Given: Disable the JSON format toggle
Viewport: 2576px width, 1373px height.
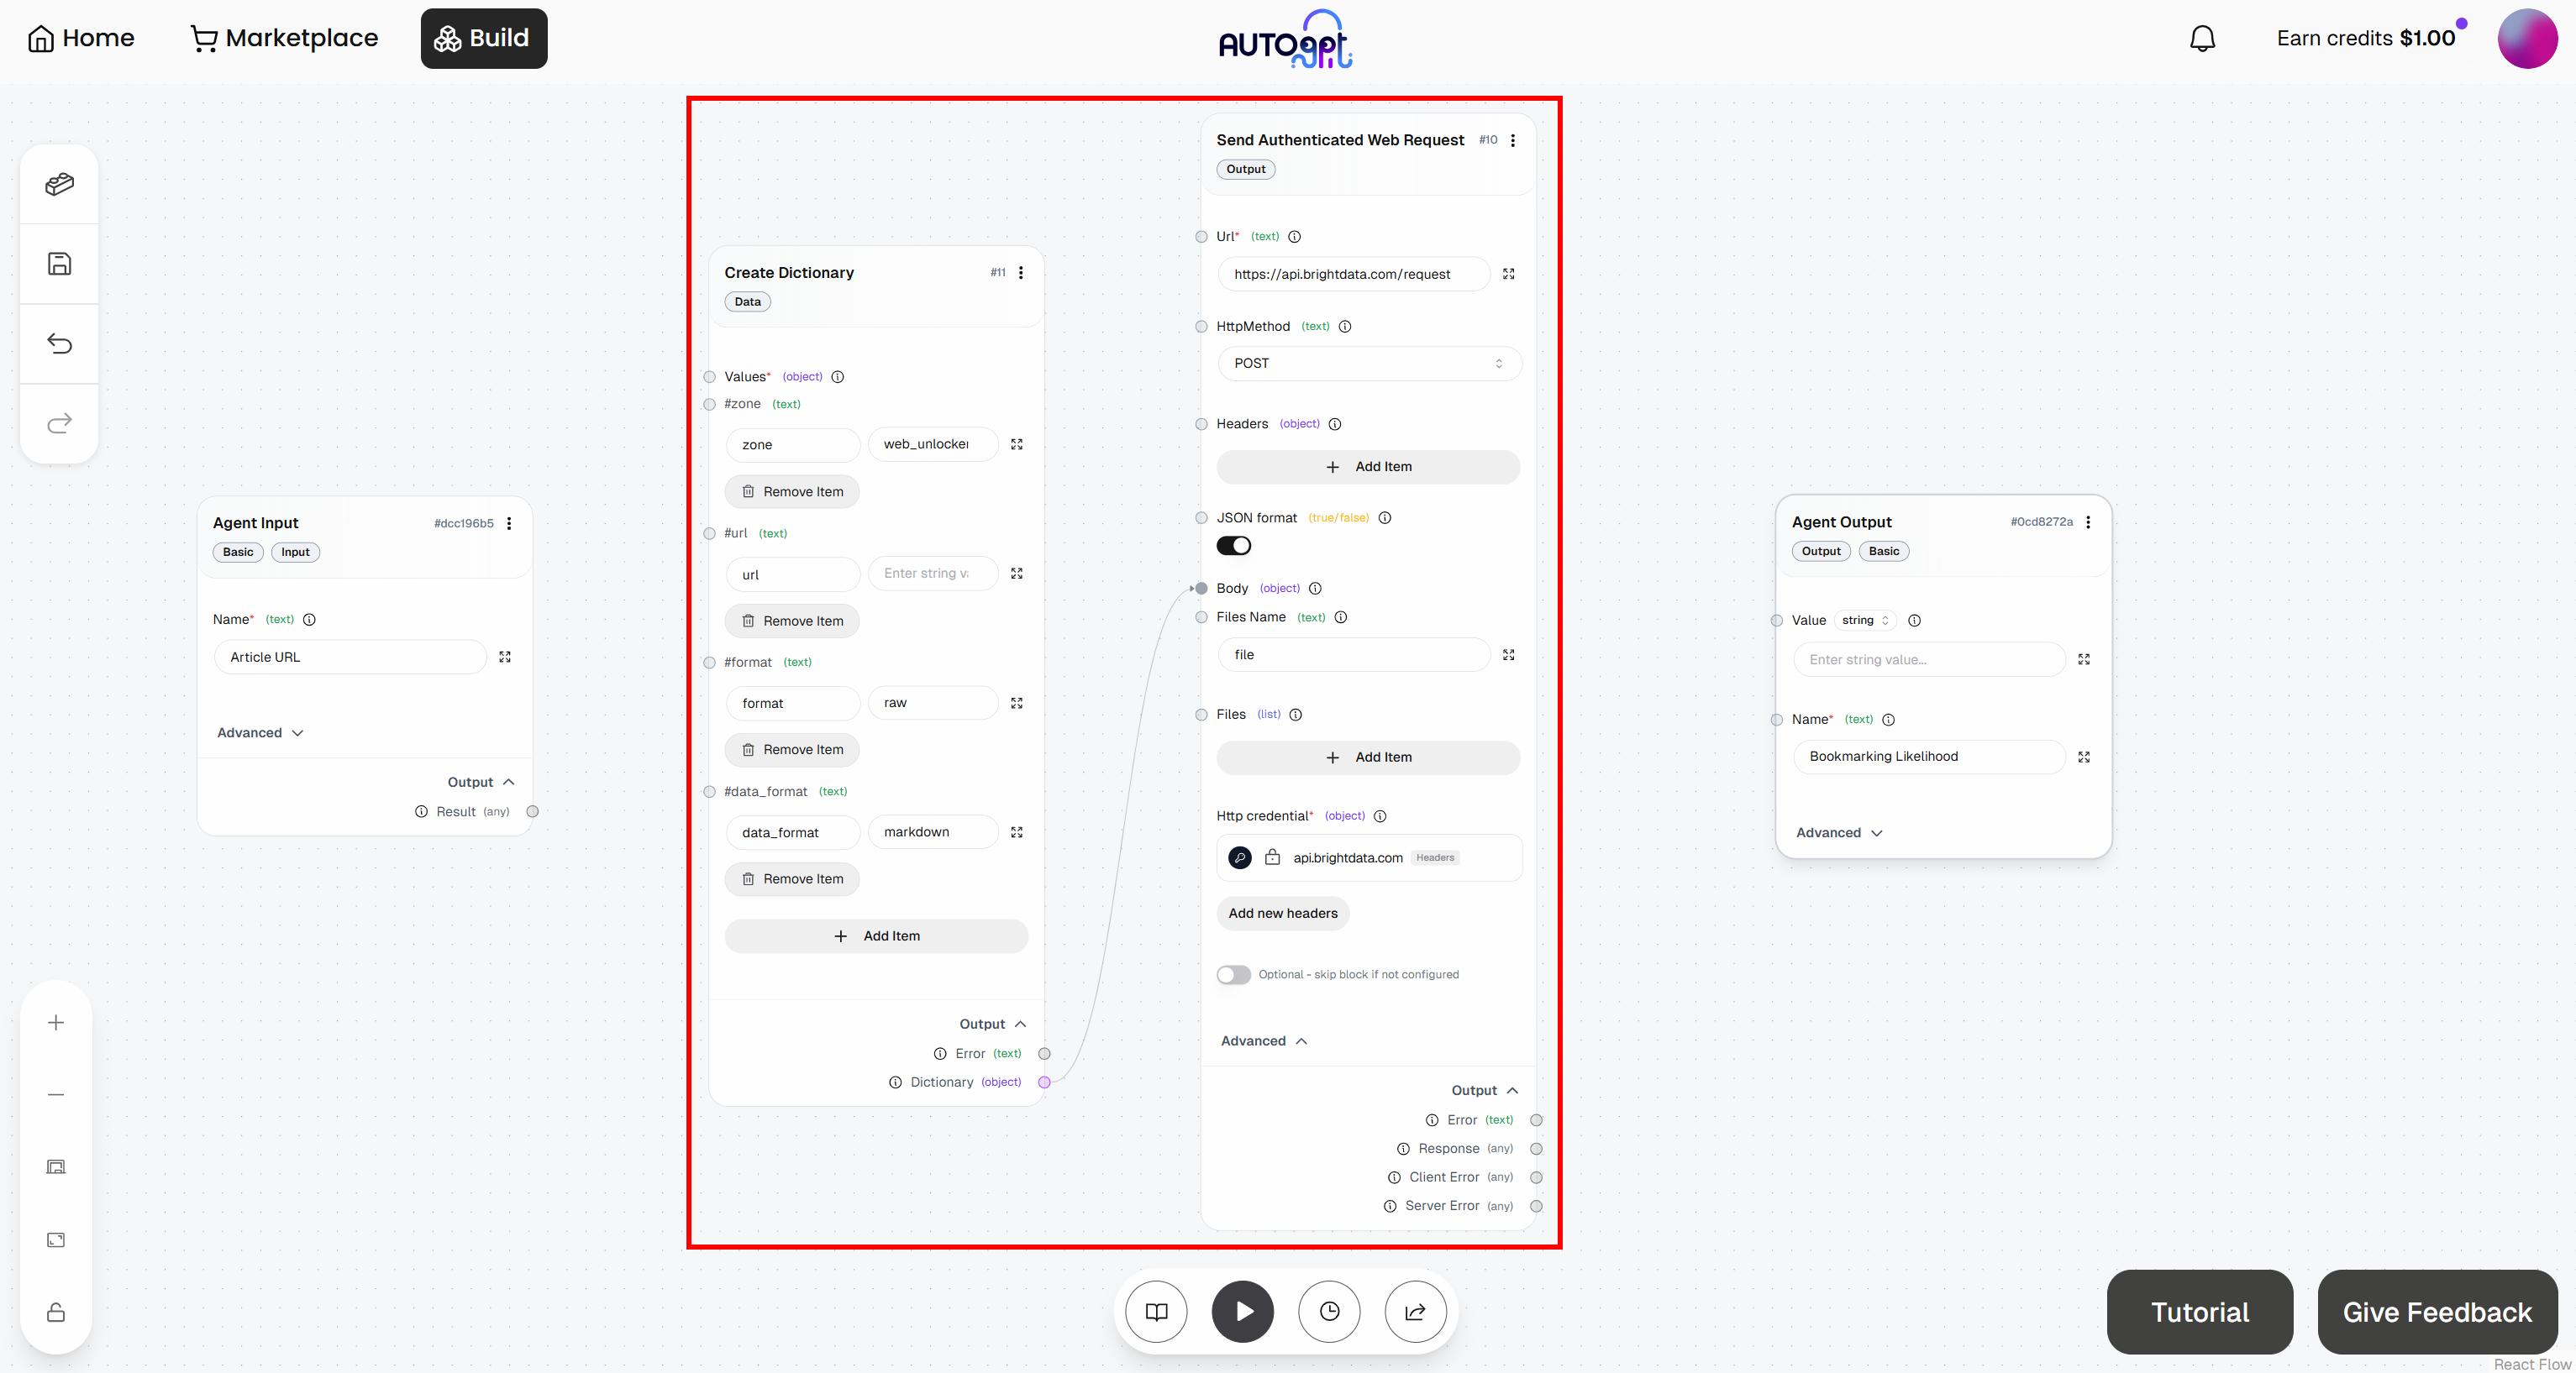Looking at the screenshot, I should (x=1233, y=545).
